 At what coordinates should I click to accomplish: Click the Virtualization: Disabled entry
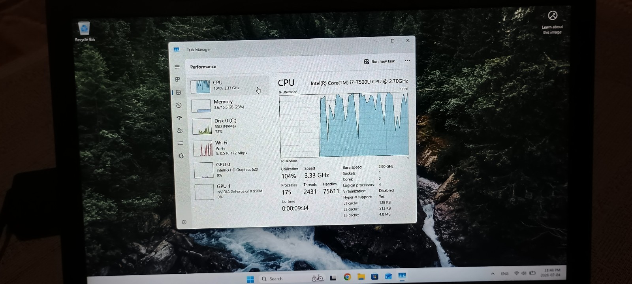(x=368, y=191)
